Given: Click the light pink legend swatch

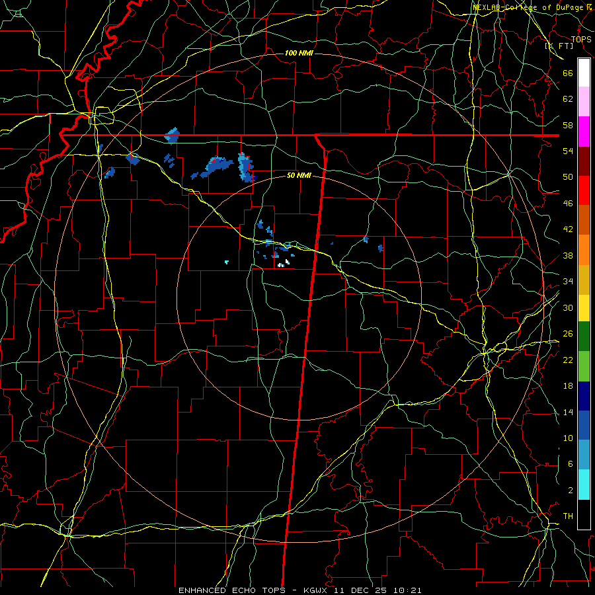Looking at the screenshot, I should 584,101.
